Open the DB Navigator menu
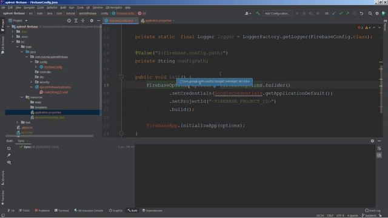The height and width of the screenshot is (218, 388). 113,8
